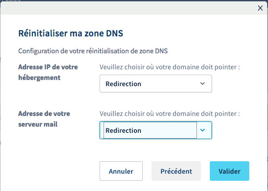Click the word 'hébergement' in the left label

click(x=39, y=77)
